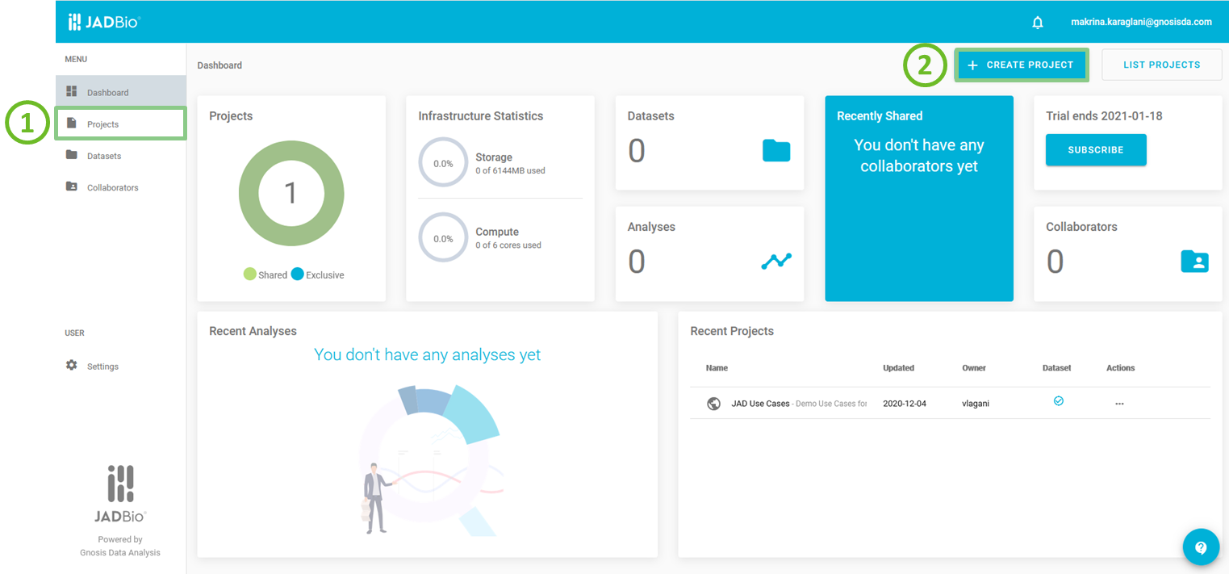Click the Recently Shared card
This screenshot has width=1229, height=574.
click(x=919, y=199)
